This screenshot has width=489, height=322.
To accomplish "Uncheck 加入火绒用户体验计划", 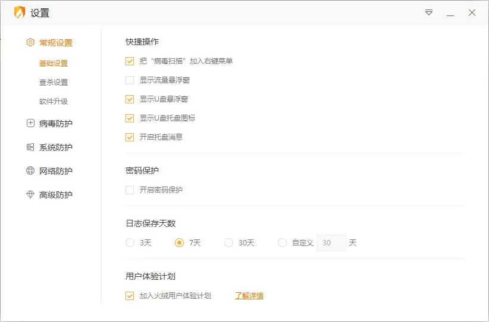I will click(130, 295).
